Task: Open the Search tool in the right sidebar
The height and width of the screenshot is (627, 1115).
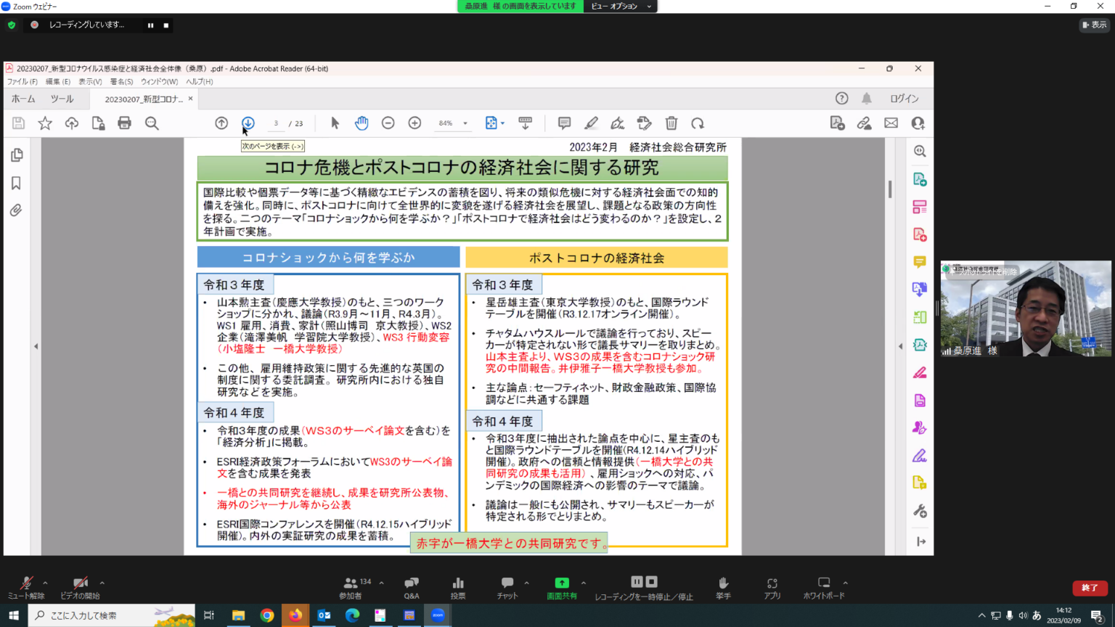Action: pyautogui.click(x=919, y=151)
